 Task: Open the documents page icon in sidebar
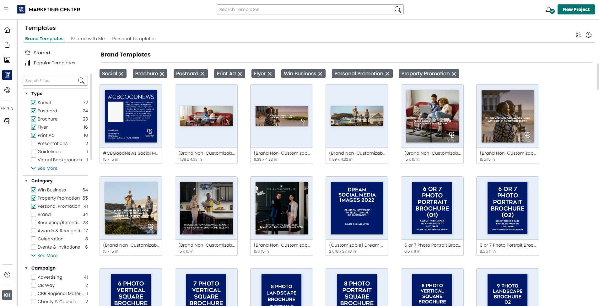coord(7,45)
